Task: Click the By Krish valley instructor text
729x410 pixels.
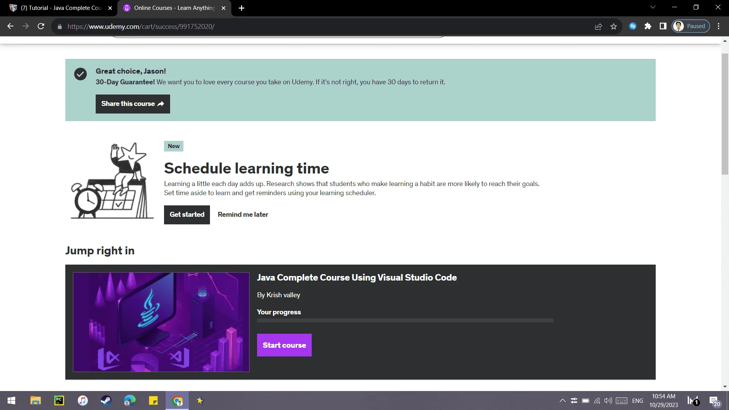Action: pyautogui.click(x=279, y=295)
